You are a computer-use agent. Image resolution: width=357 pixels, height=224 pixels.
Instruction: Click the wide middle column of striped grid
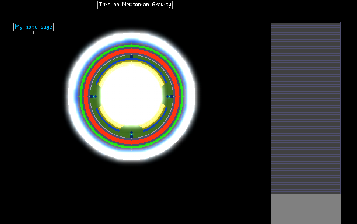(306, 108)
